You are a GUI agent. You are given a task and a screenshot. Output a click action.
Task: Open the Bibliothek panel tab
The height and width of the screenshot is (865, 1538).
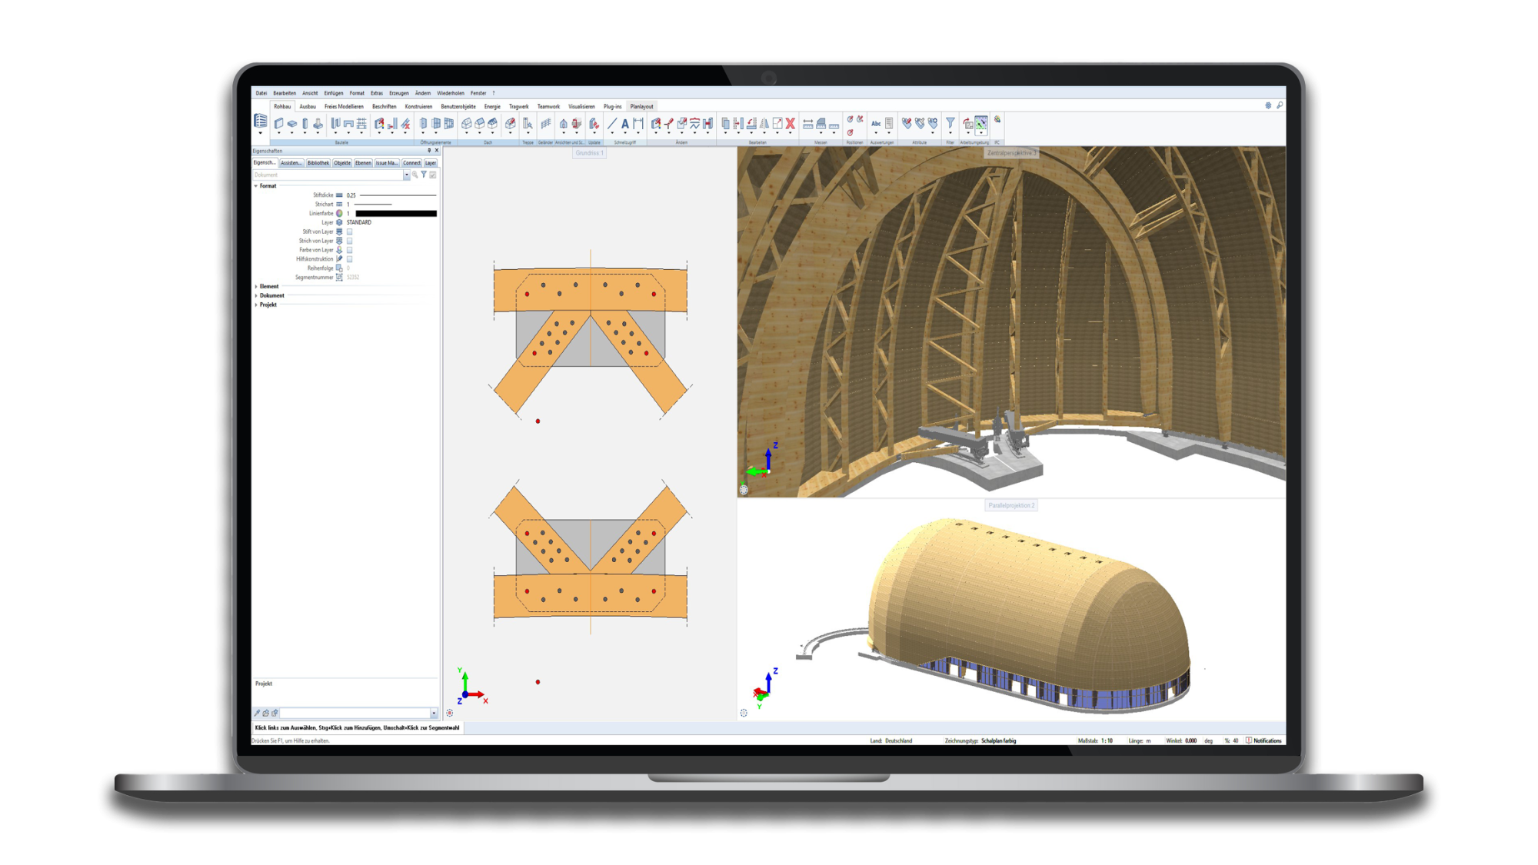[318, 163]
